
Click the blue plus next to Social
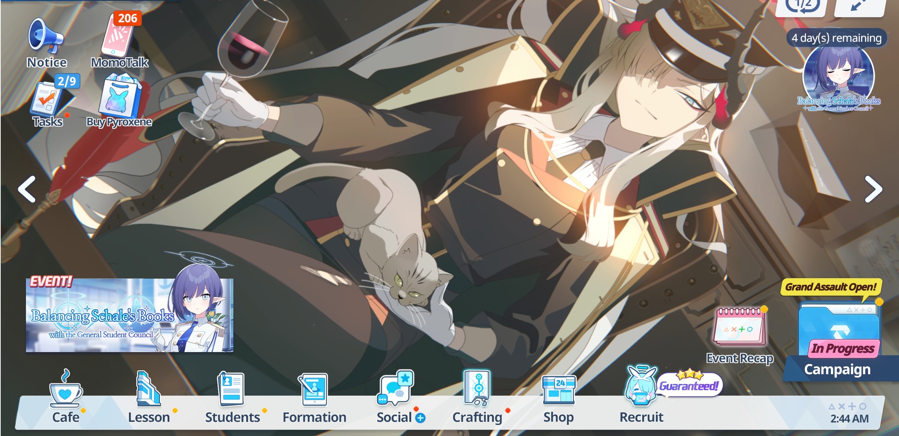point(420,418)
